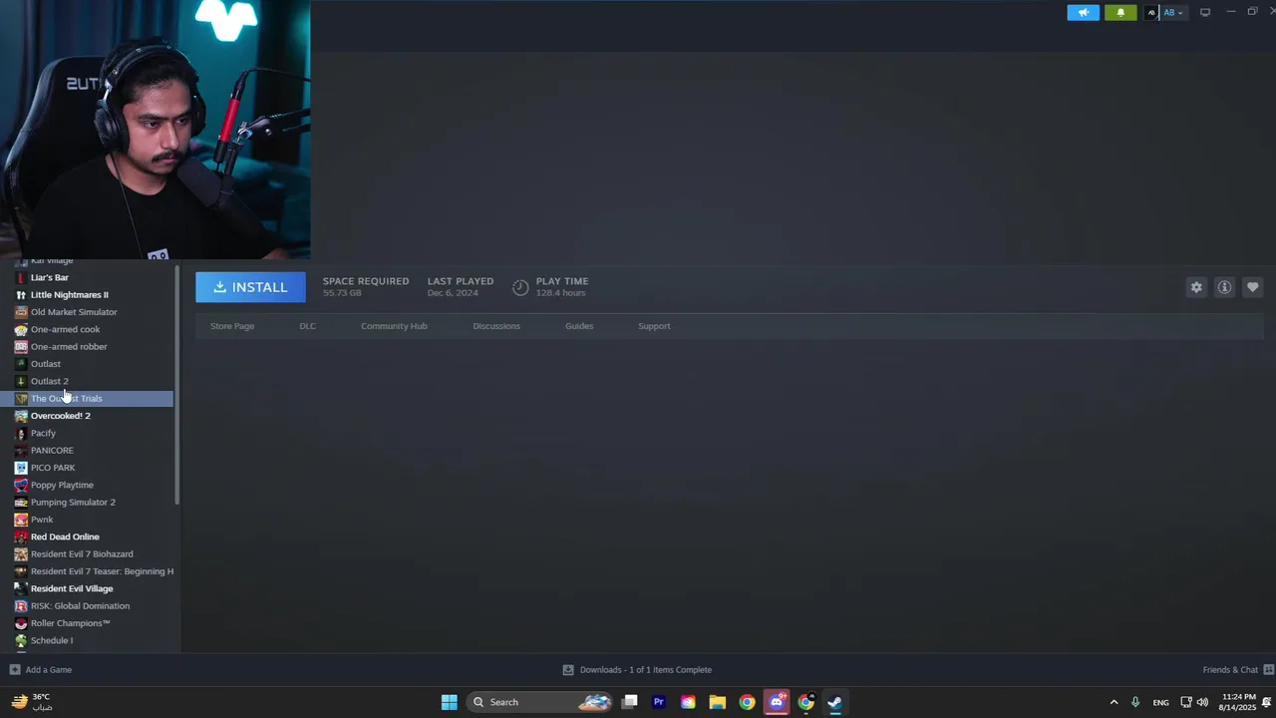Open game settings gear icon

pyautogui.click(x=1196, y=287)
